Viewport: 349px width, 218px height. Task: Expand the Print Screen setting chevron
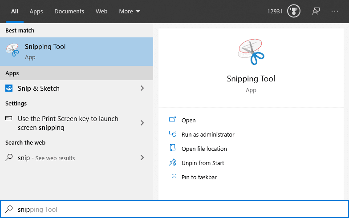[142, 123]
